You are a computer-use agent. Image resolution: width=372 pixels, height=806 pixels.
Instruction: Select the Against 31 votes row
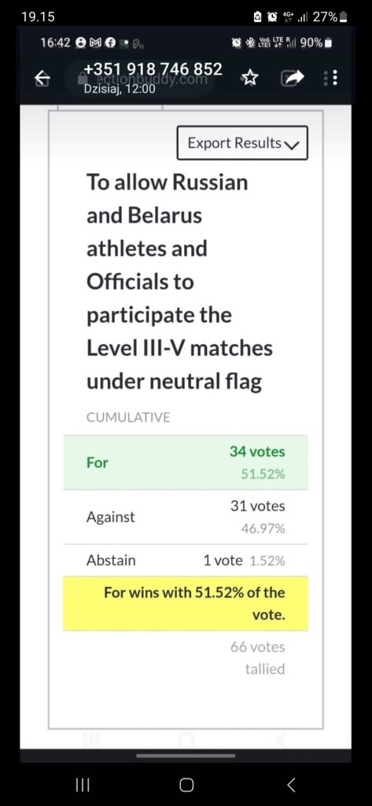[x=186, y=517]
